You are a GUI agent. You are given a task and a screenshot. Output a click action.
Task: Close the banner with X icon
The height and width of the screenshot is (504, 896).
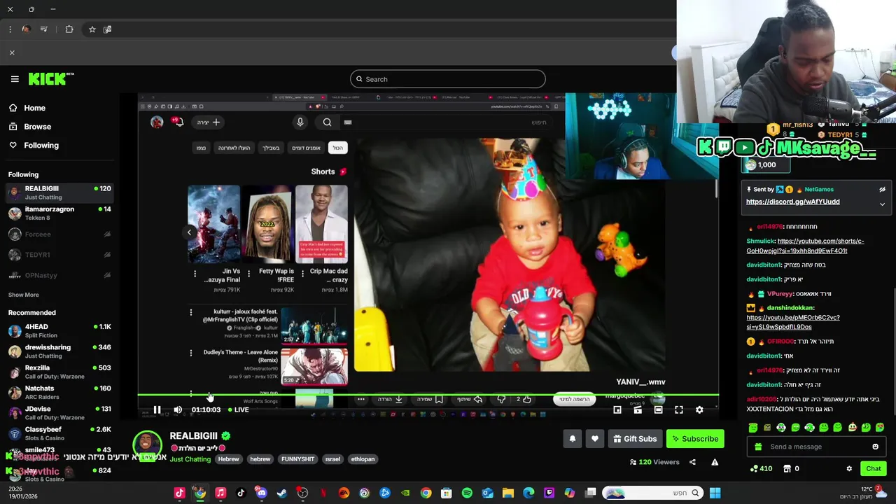tap(12, 52)
